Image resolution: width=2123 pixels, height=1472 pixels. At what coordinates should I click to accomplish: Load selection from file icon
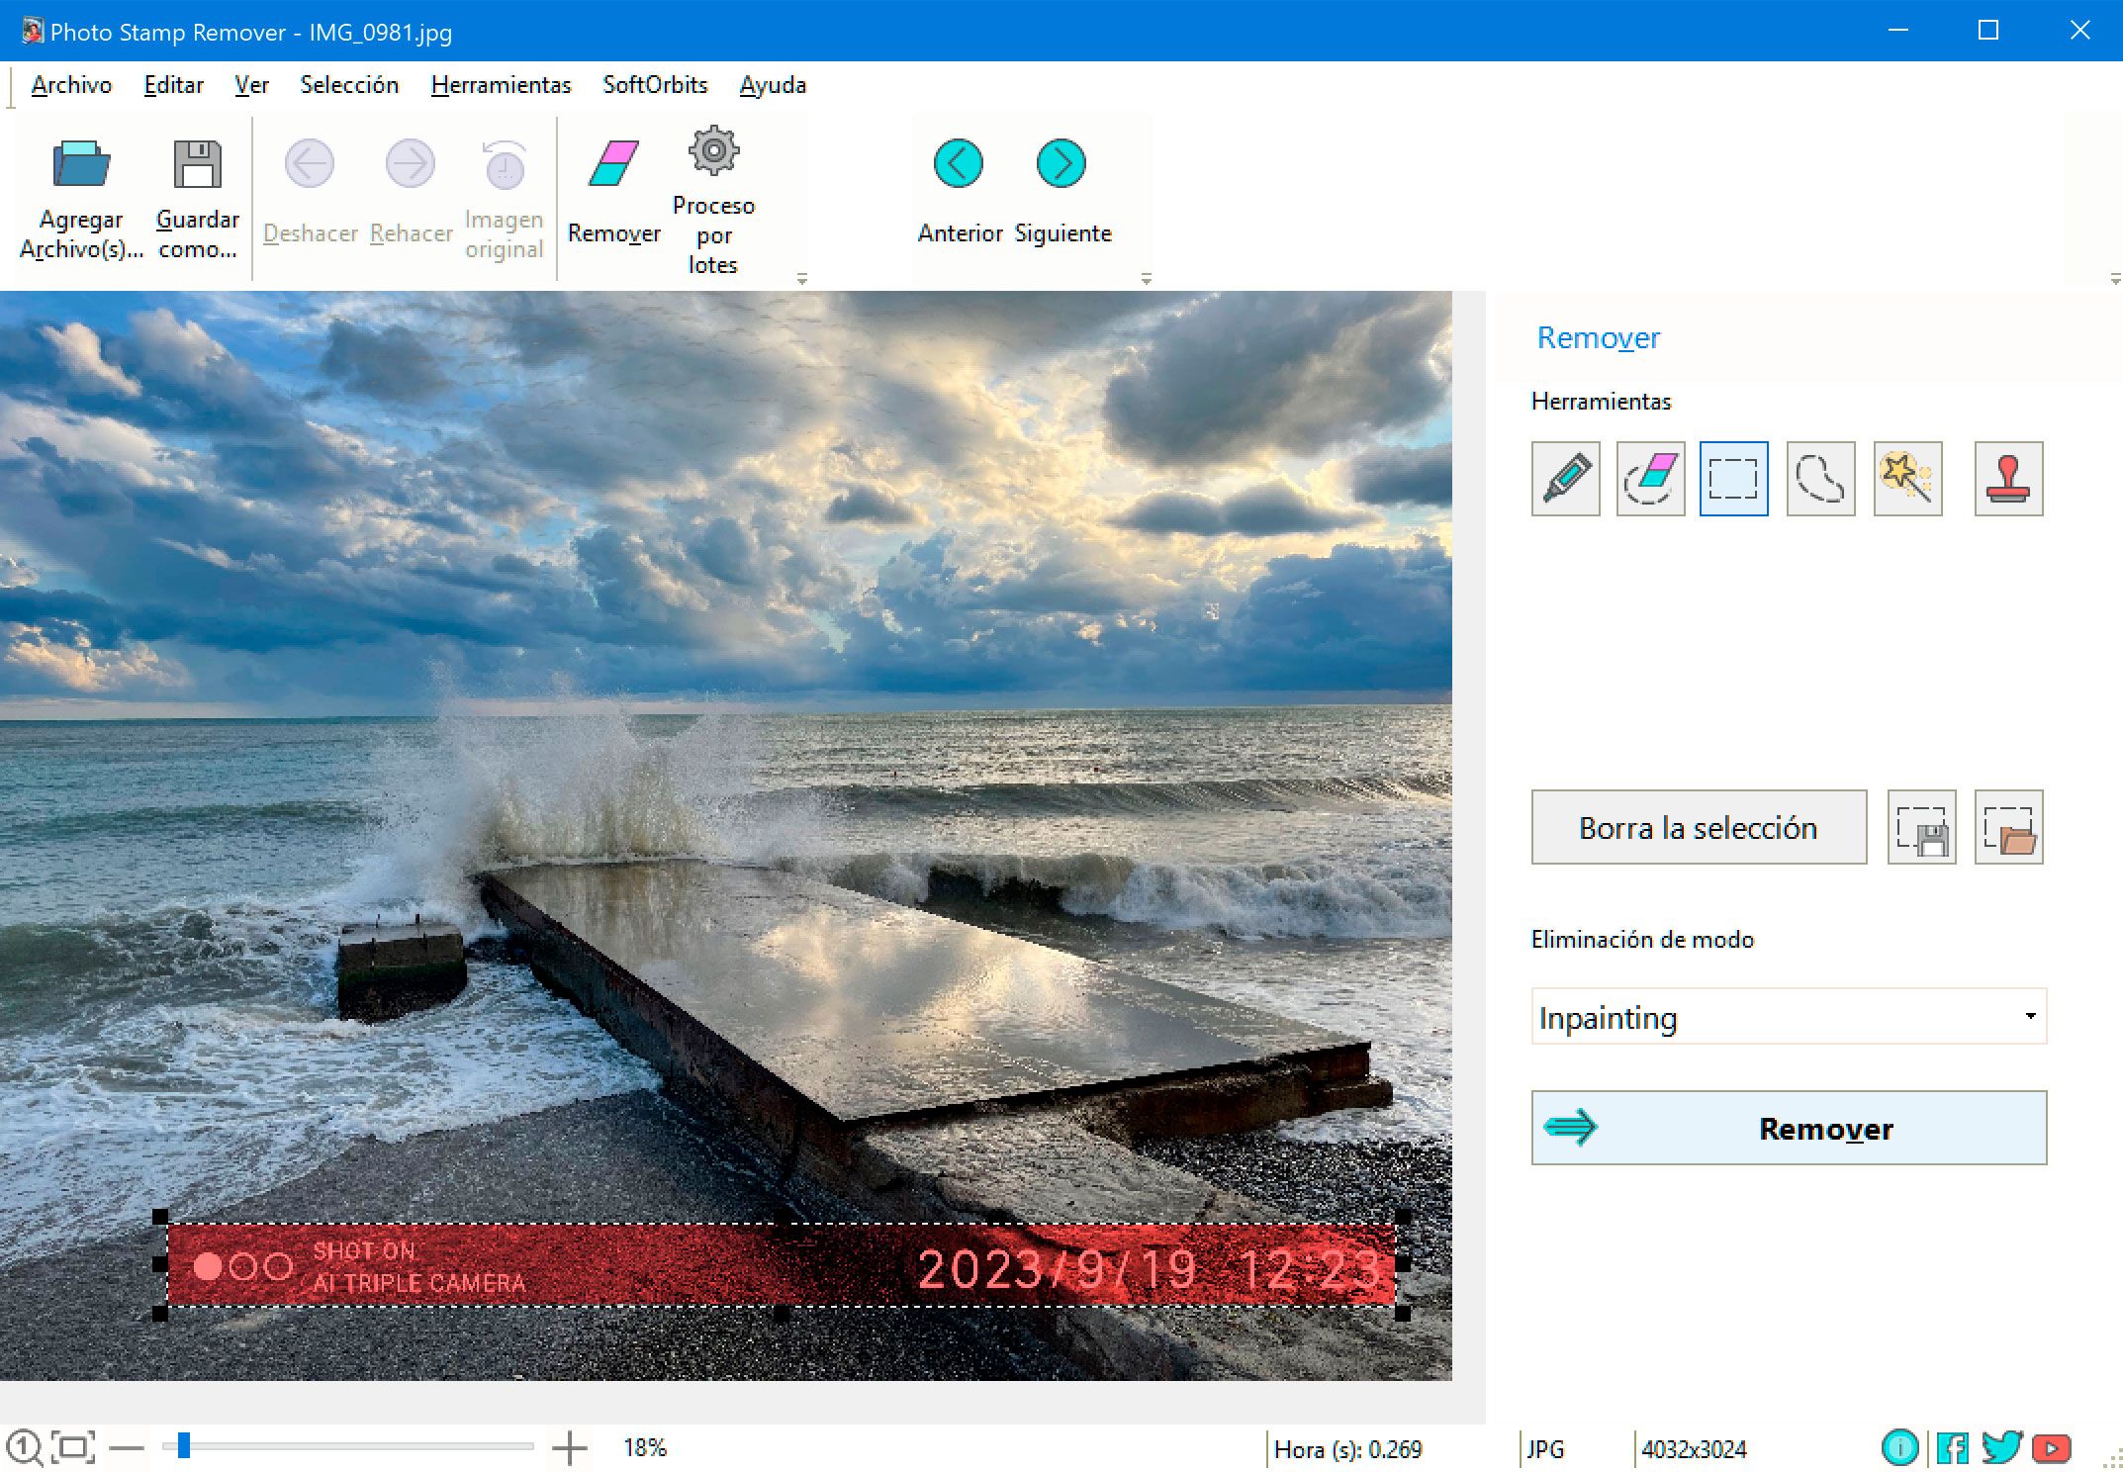(2009, 827)
